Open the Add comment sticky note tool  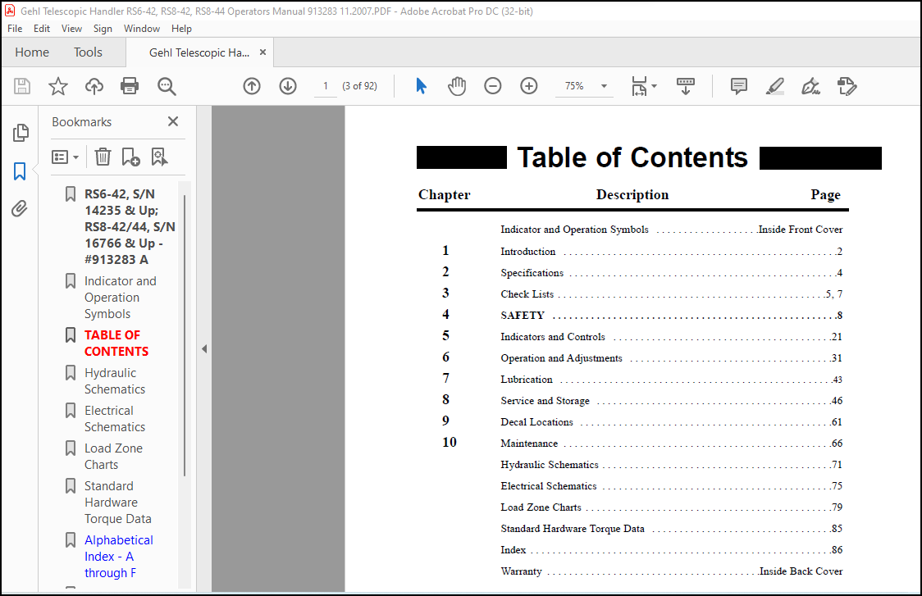(x=738, y=86)
